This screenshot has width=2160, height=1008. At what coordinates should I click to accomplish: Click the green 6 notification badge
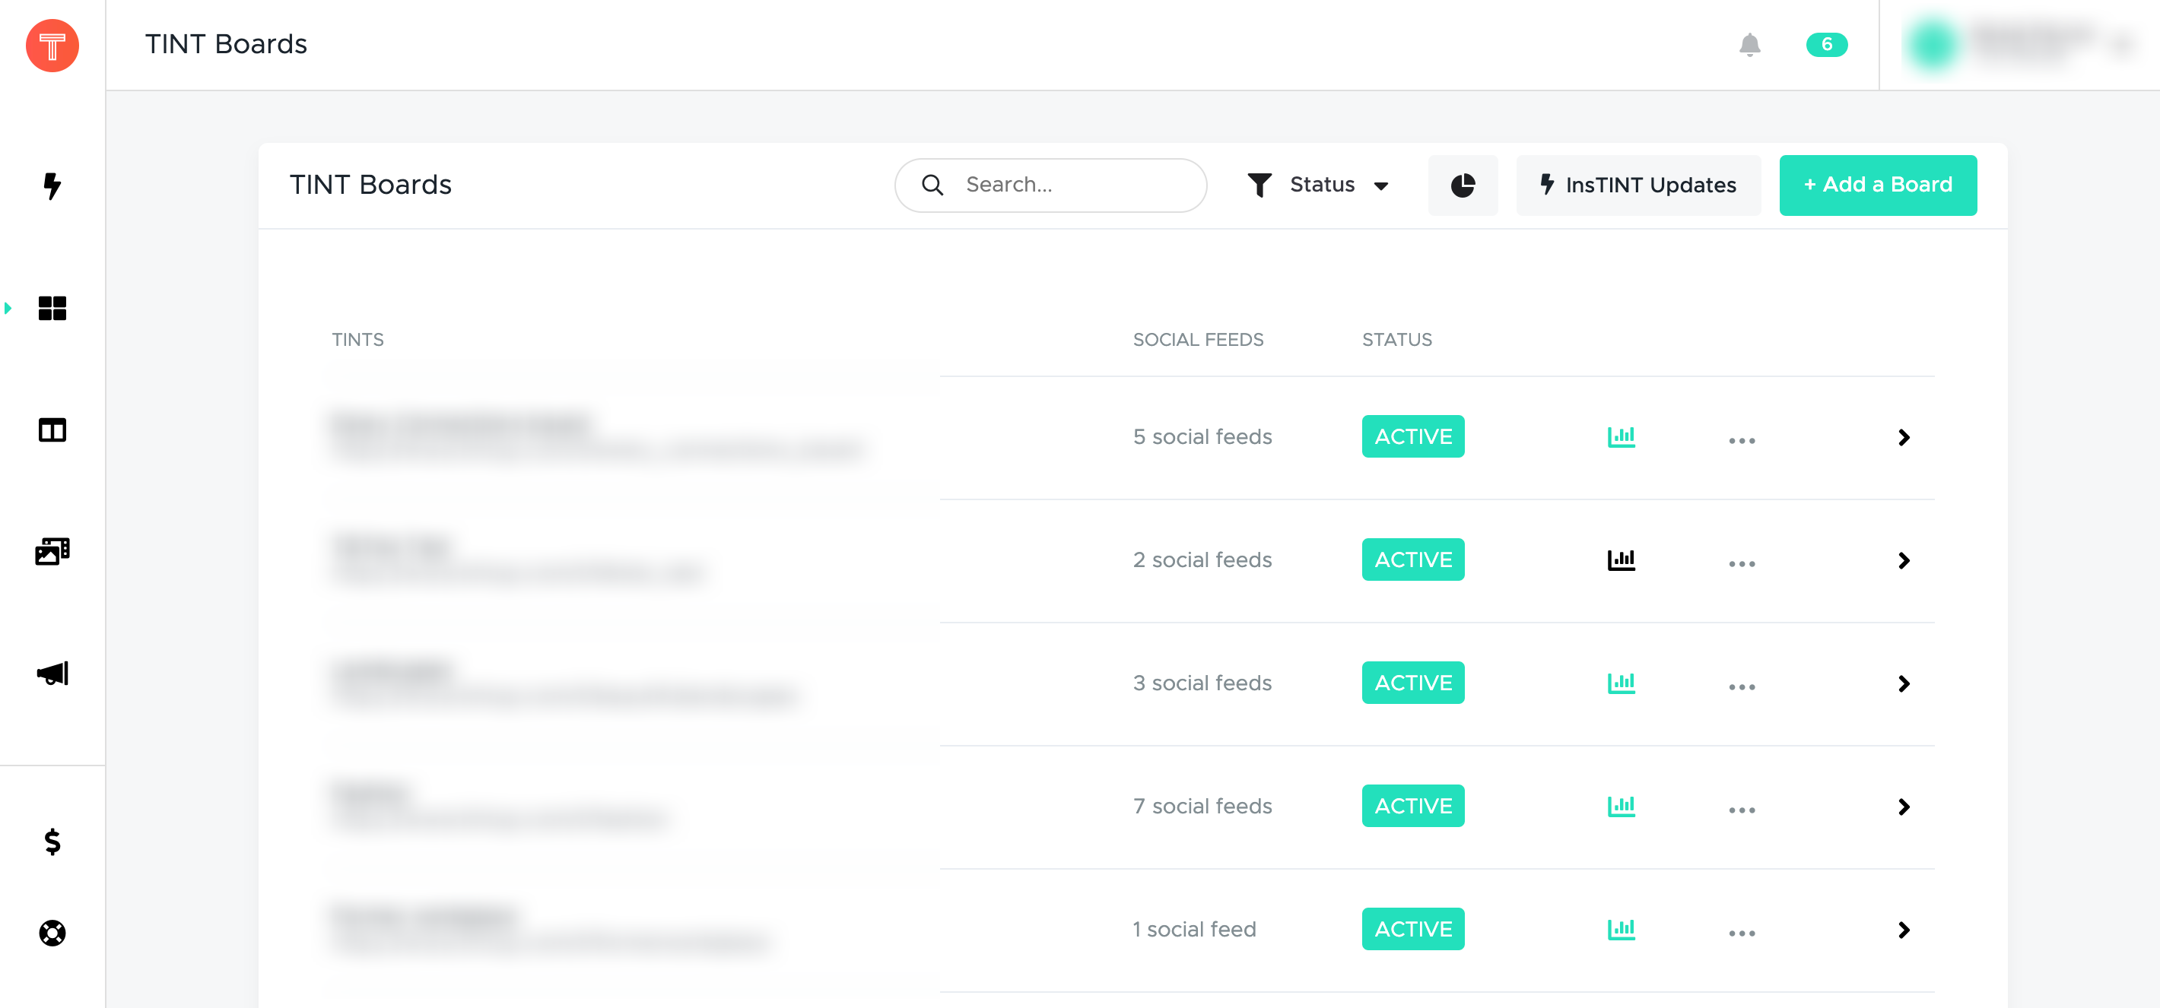pyautogui.click(x=1826, y=44)
